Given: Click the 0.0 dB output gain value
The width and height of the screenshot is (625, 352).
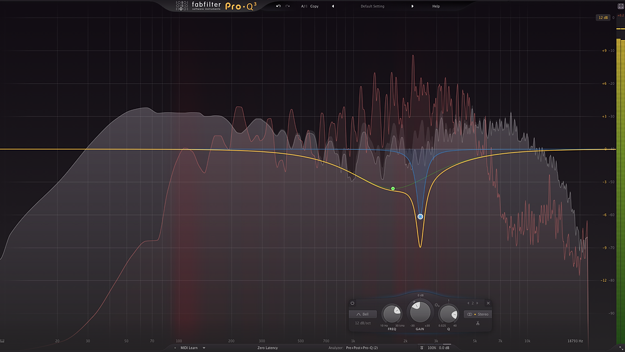Looking at the screenshot, I should click(444, 348).
